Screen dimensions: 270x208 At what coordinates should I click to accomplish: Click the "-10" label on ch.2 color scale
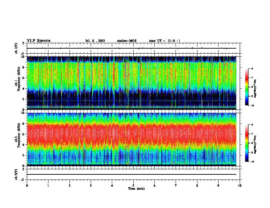(x=252, y=162)
